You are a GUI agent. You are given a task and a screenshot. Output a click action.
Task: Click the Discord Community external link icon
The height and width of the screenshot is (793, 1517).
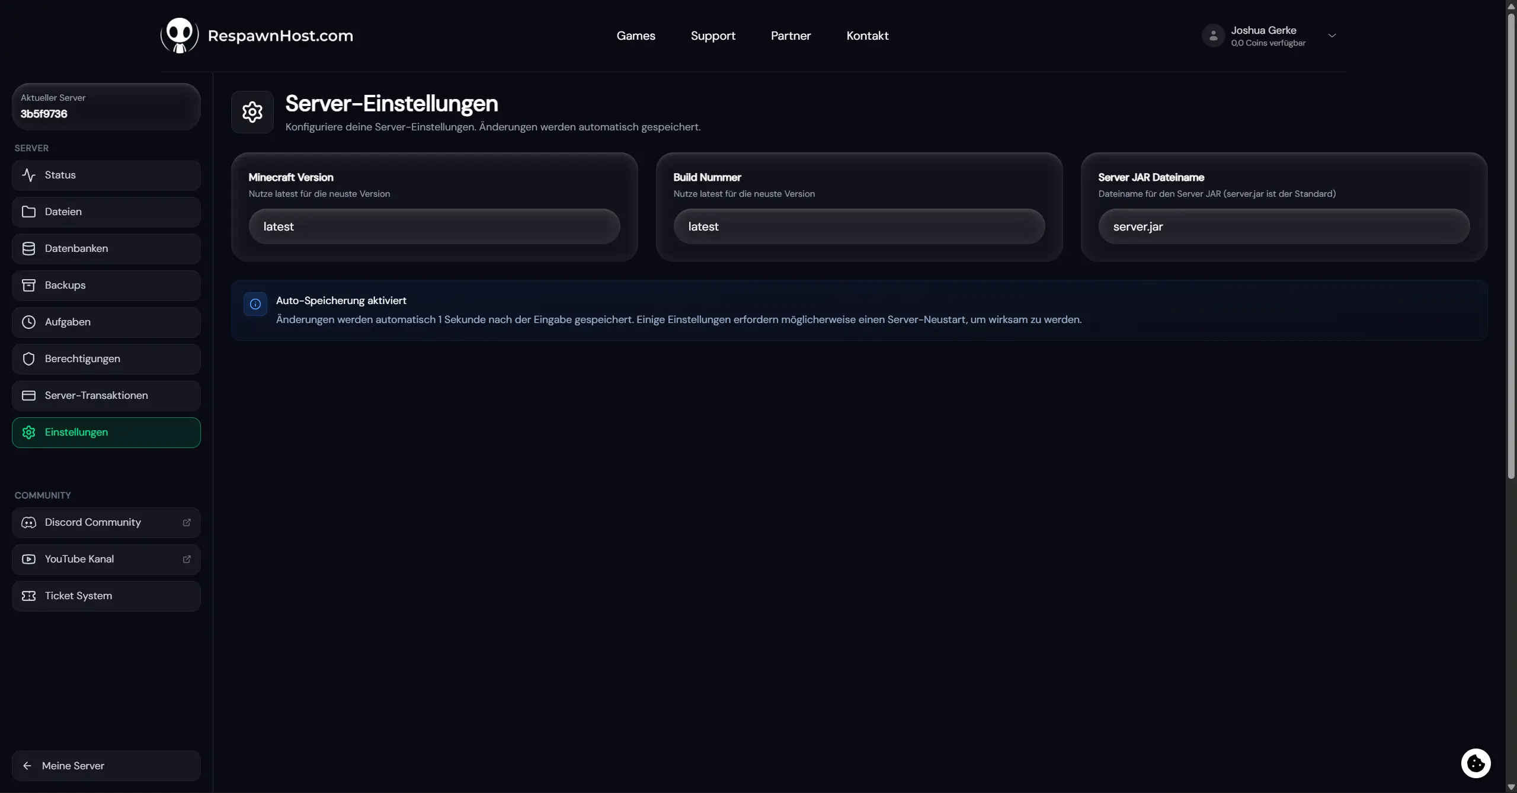pyautogui.click(x=187, y=522)
